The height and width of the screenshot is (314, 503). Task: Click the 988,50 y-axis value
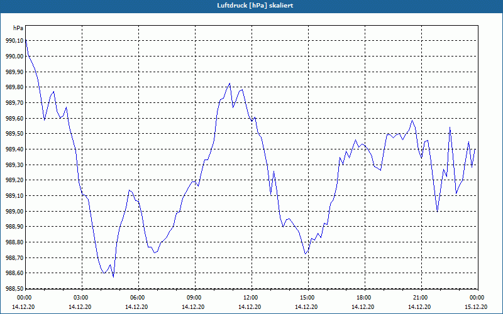(14, 289)
